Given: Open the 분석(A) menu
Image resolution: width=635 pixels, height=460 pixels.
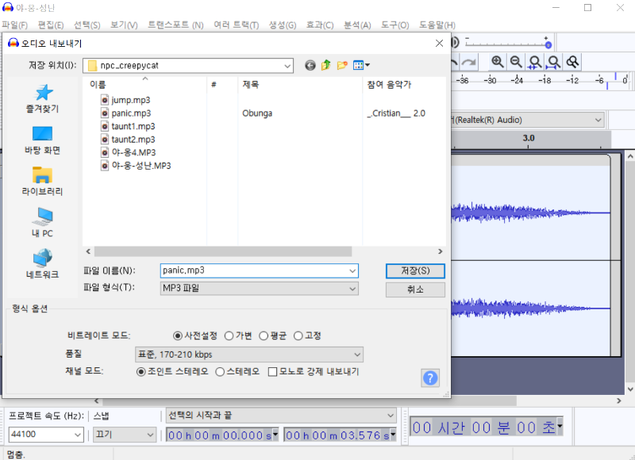Looking at the screenshot, I should (x=357, y=25).
